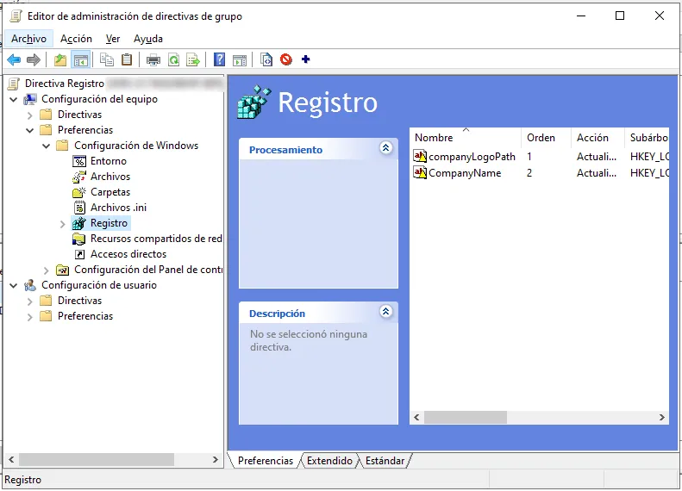Click the Archivos .ini icon in tree
The image size is (682, 491).
(x=79, y=208)
